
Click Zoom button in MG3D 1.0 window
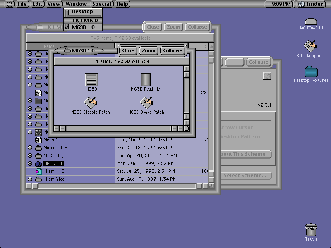149,50
